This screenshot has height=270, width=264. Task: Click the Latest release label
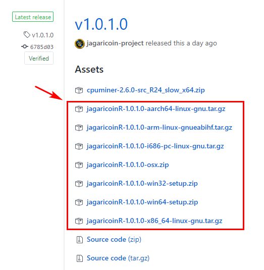click(x=33, y=17)
